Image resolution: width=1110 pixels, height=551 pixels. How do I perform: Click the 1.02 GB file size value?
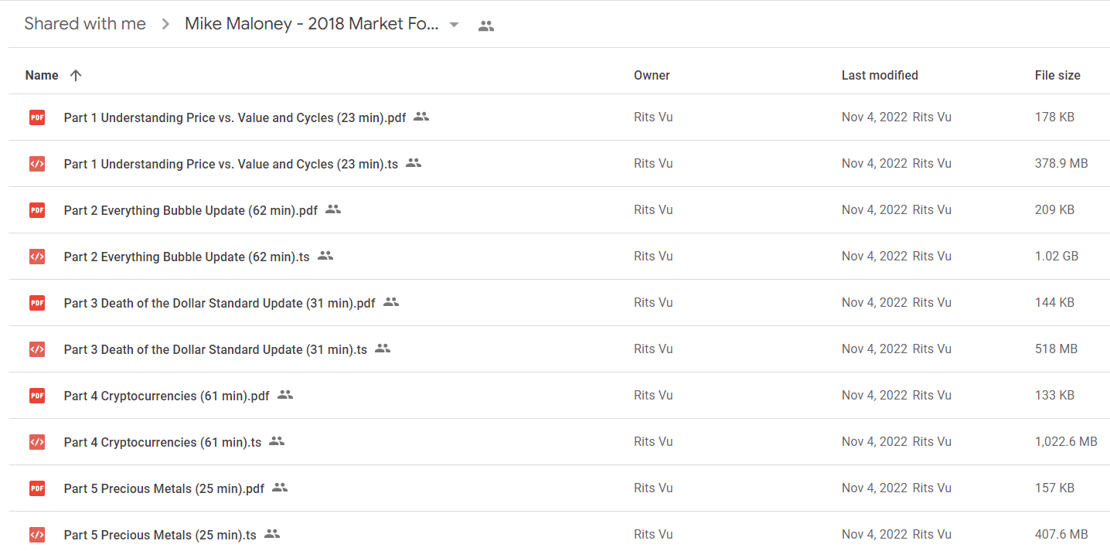1057,257
